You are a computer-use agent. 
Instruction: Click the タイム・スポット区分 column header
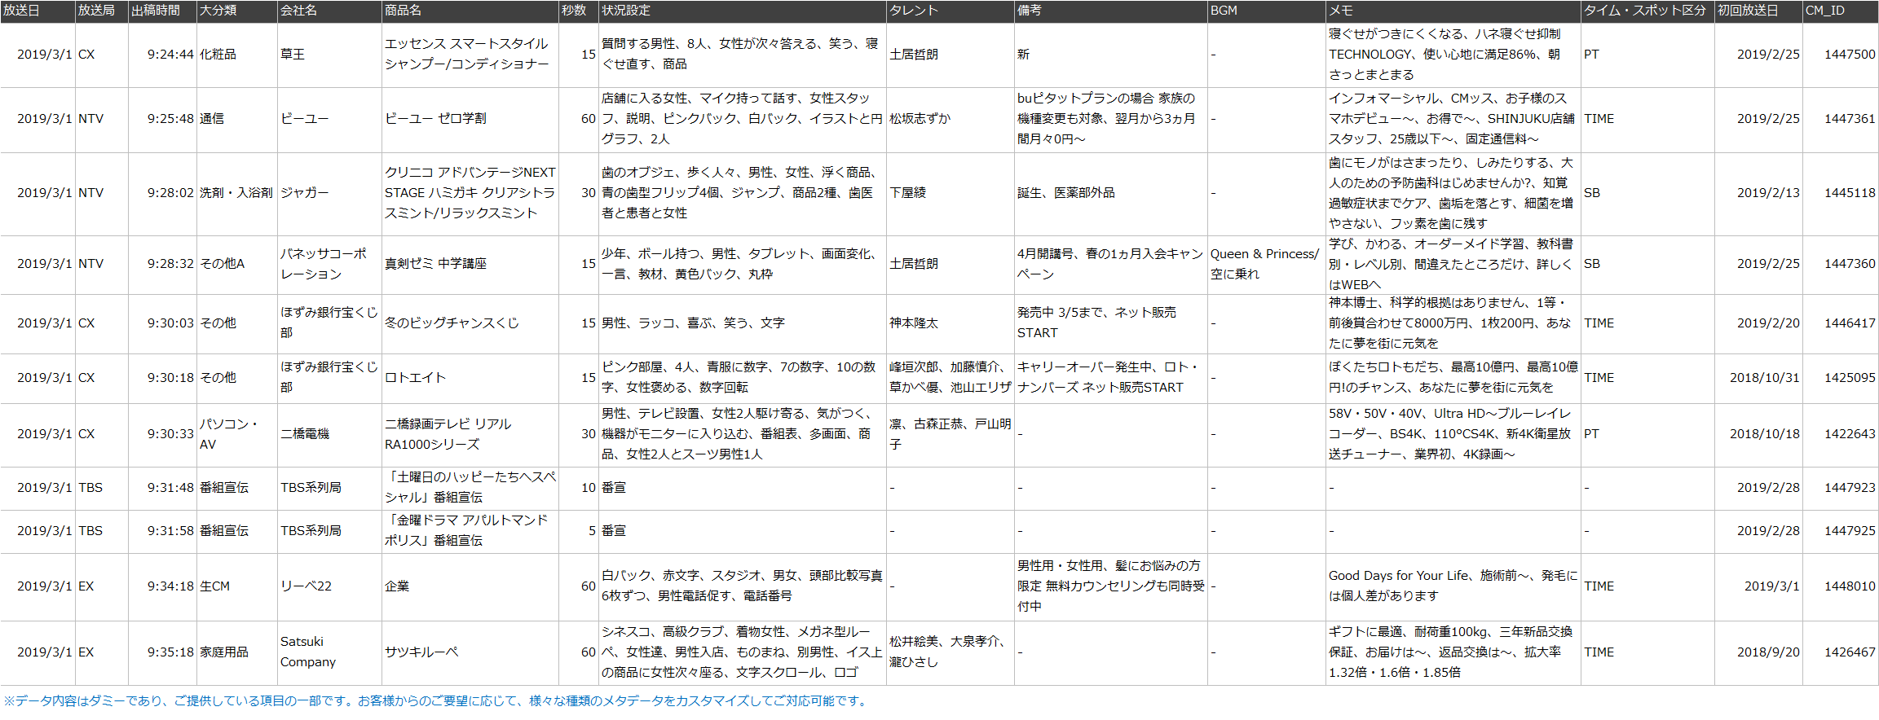[1644, 11]
